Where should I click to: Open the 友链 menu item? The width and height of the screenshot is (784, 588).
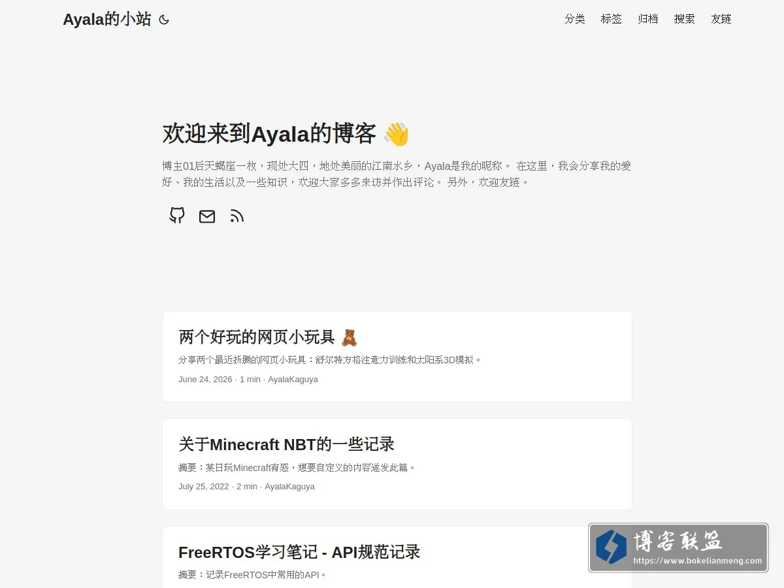click(721, 19)
